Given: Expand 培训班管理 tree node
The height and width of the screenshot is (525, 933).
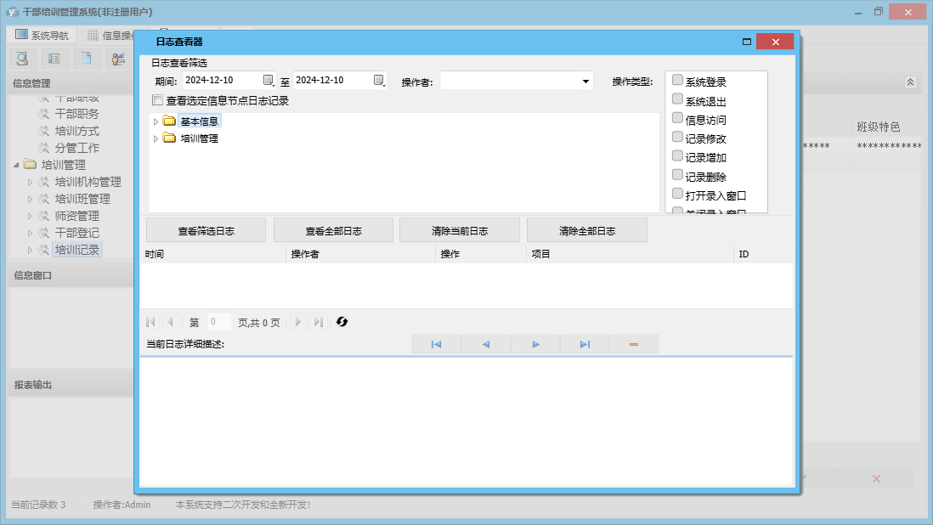Looking at the screenshot, I should click(x=30, y=199).
